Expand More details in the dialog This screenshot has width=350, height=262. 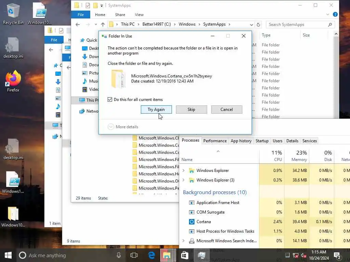(123, 127)
